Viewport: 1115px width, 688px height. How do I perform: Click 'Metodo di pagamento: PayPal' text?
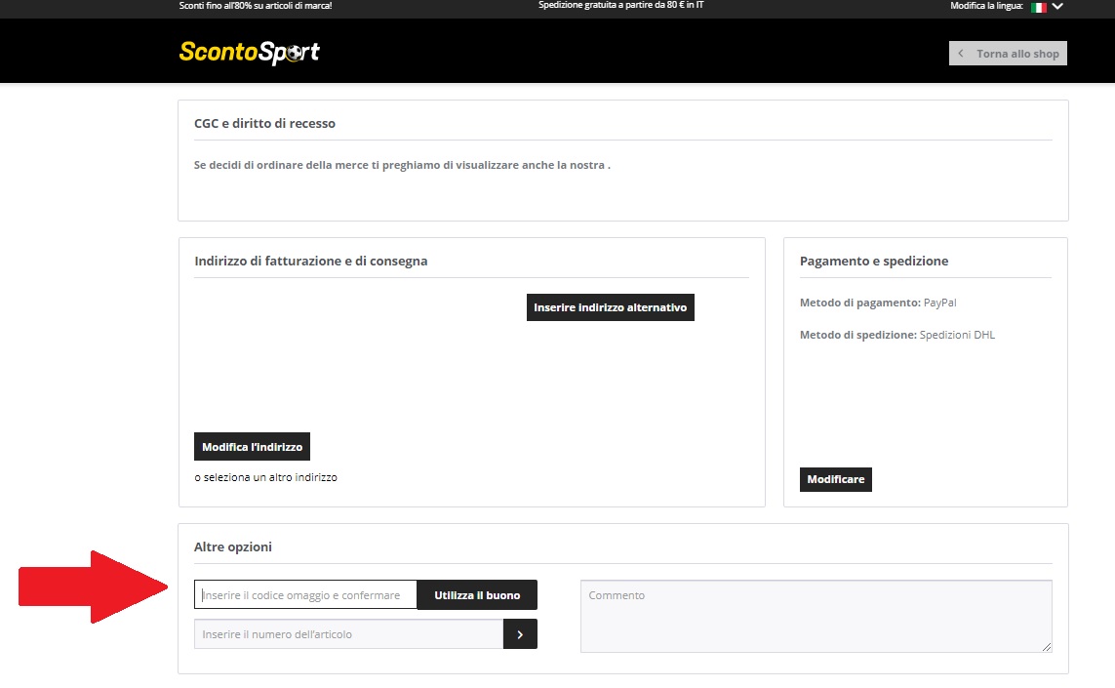tap(878, 303)
